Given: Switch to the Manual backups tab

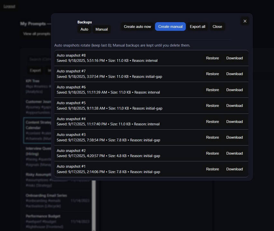Looking at the screenshot, I should coord(102,29).
